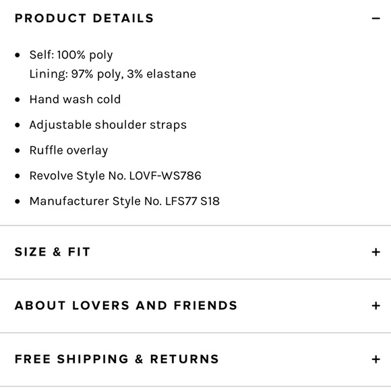Collapse Product Details using the minus icon
This screenshot has height=391, width=391.
pyautogui.click(x=375, y=18)
